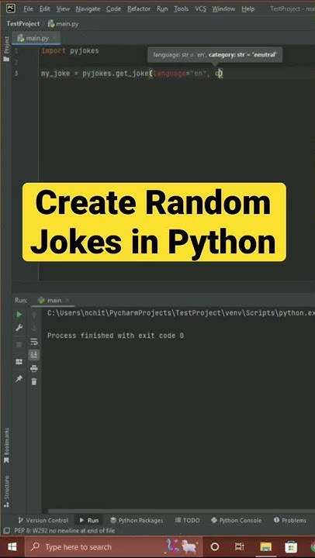Toggle the Run tool window button
The width and height of the screenshot is (315, 558).
pos(89,520)
